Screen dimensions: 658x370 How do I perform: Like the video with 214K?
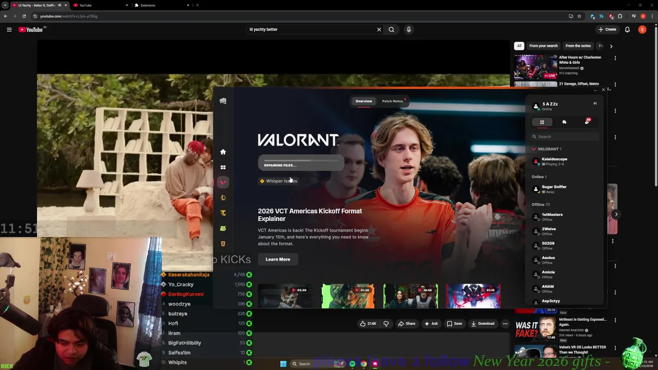368,324
